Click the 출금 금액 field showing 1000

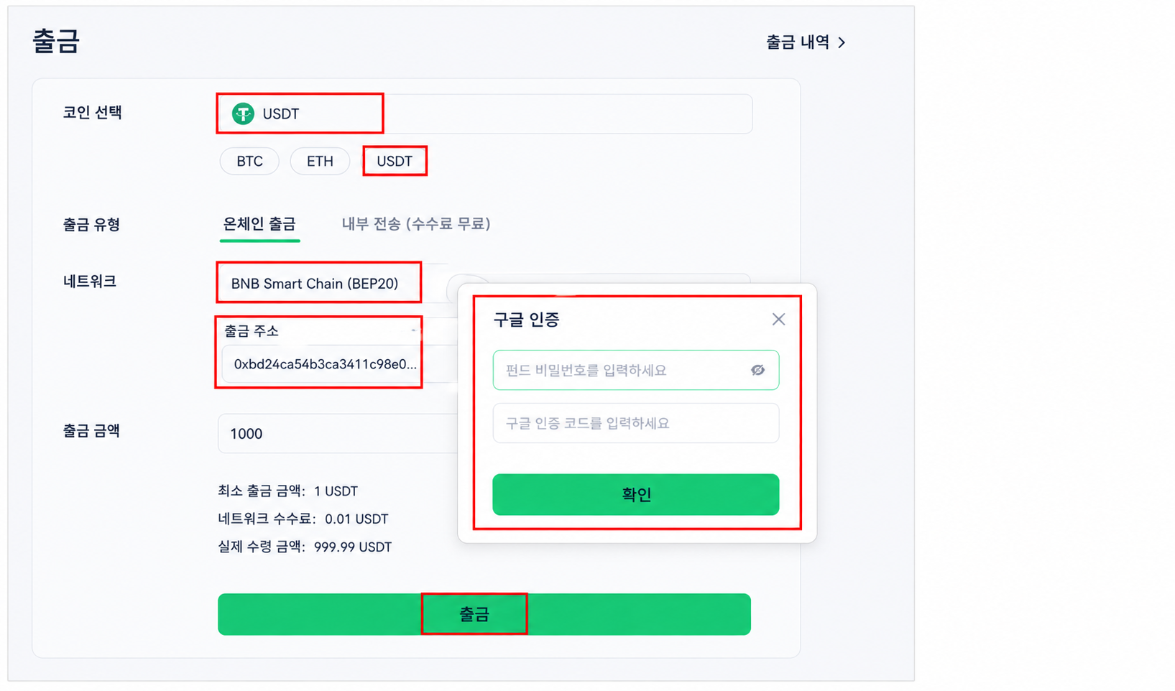(x=338, y=433)
